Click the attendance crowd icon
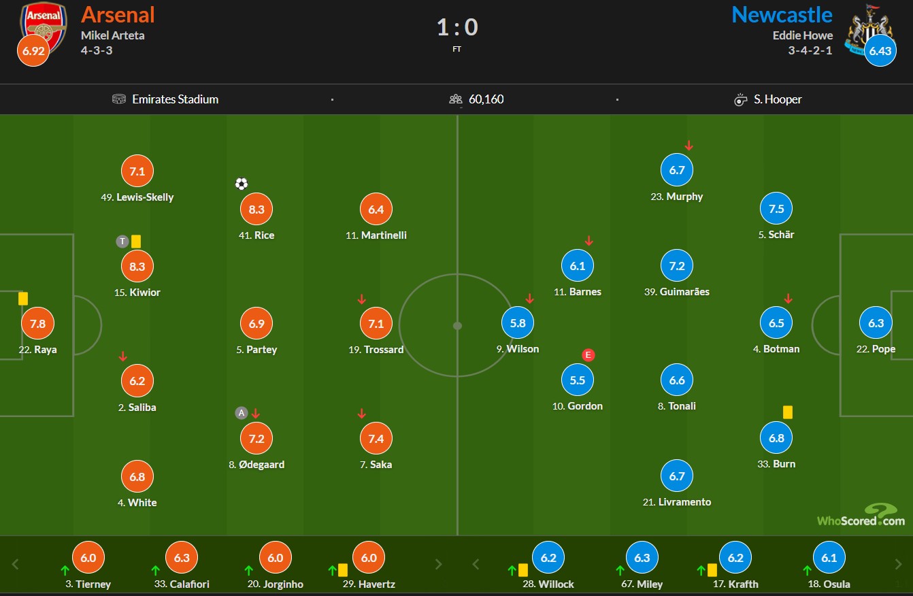 (456, 99)
